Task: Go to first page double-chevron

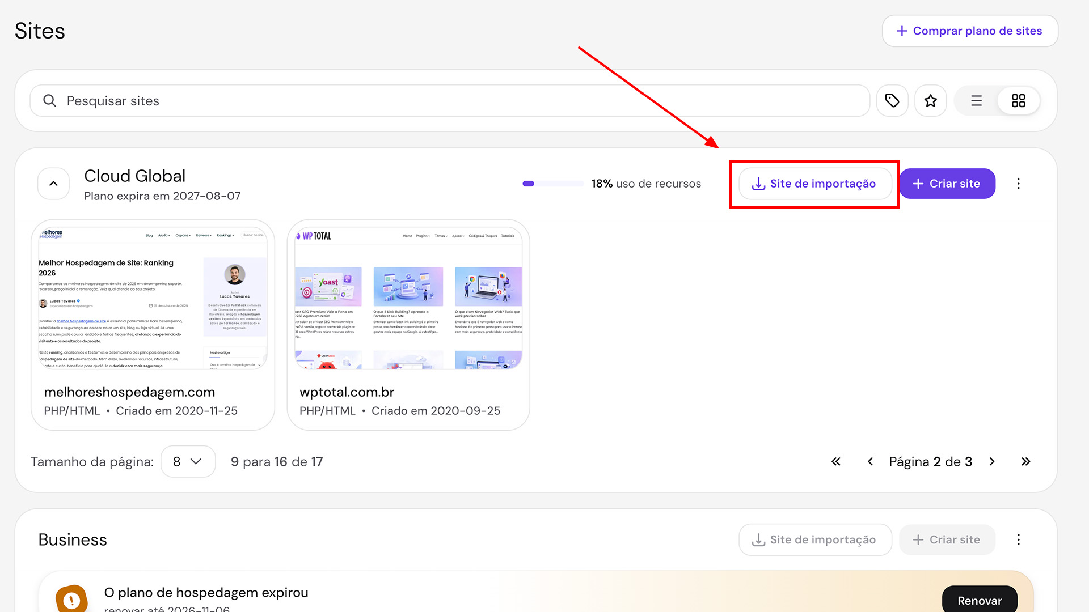Action: click(x=835, y=461)
